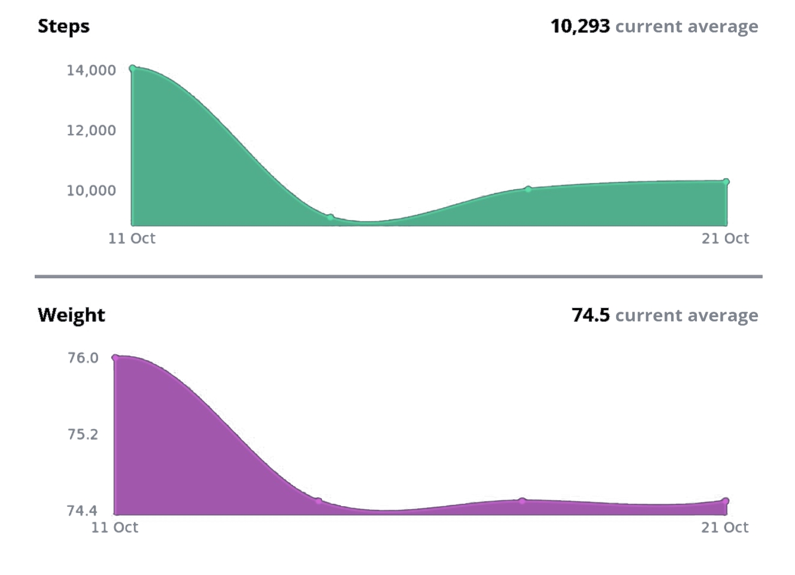Open the Steps section heading
795x575 pixels.
pos(63,26)
